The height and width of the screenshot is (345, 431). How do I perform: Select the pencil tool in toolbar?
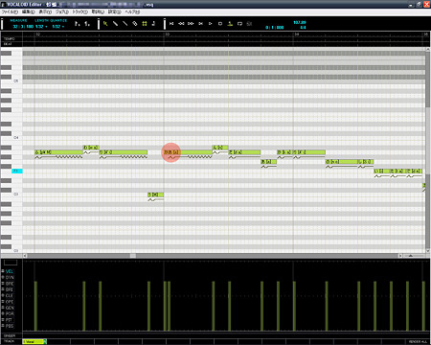pyautogui.click(x=115, y=24)
